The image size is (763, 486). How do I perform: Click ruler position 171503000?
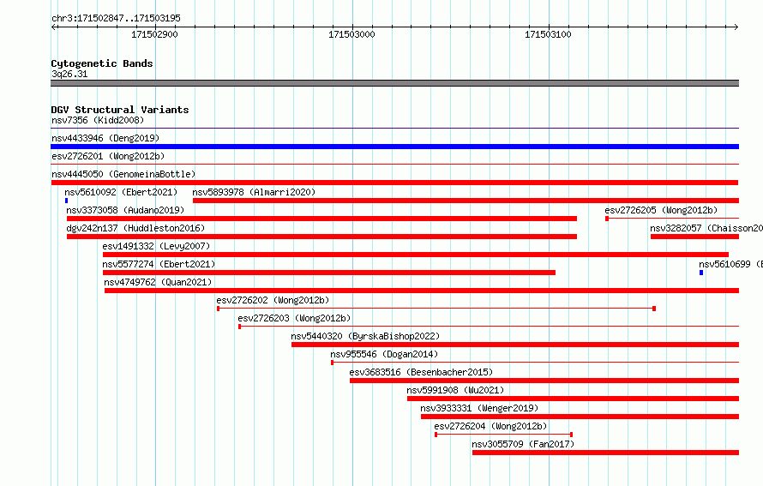pos(351,34)
